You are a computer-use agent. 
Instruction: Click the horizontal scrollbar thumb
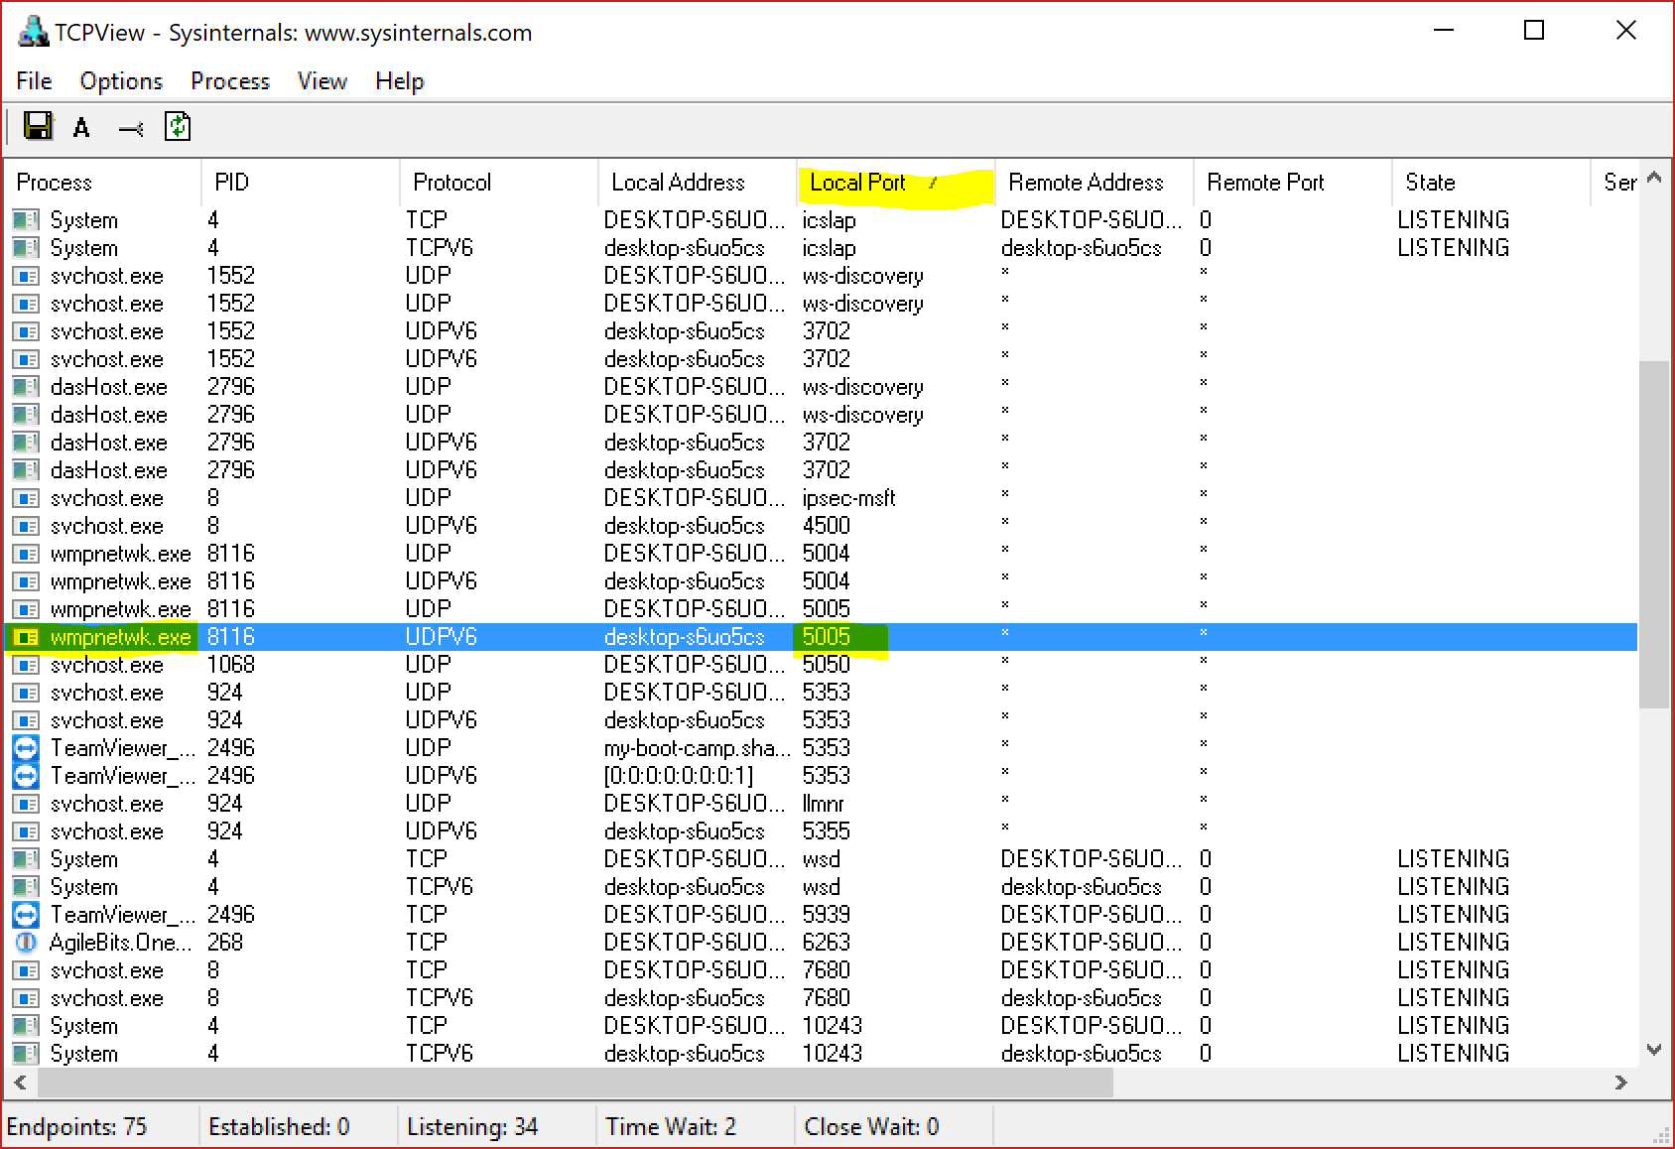click(x=574, y=1083)
